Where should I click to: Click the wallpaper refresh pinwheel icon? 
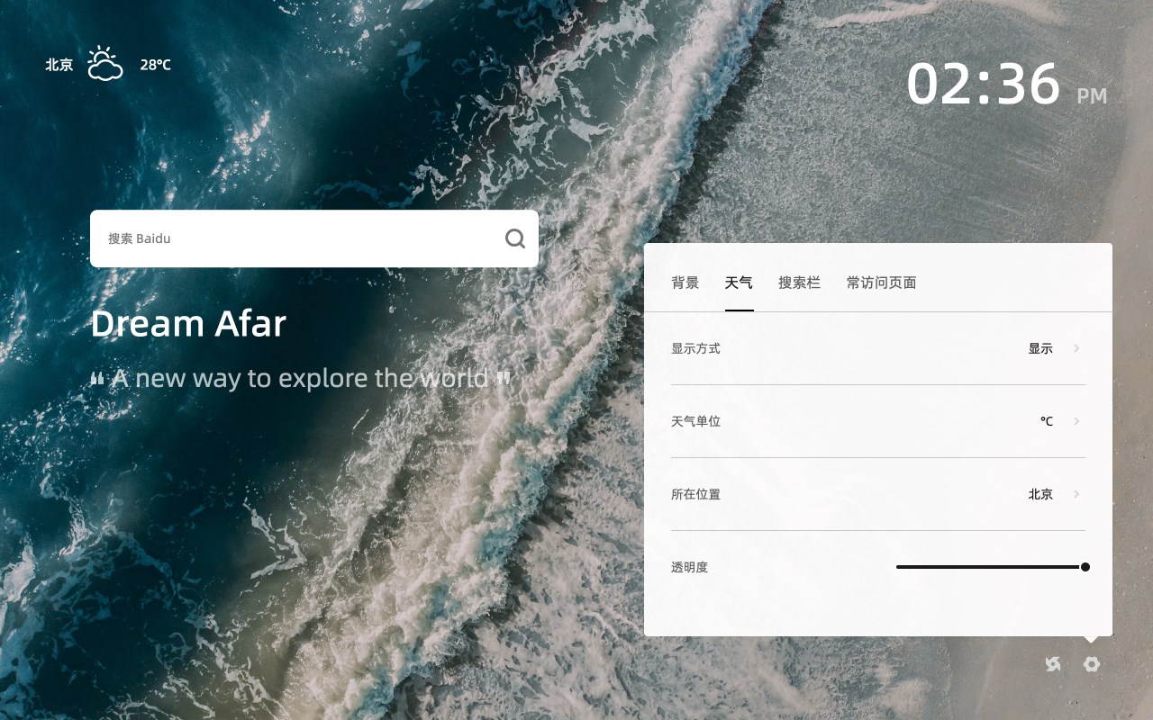(x=1053, y=664)
